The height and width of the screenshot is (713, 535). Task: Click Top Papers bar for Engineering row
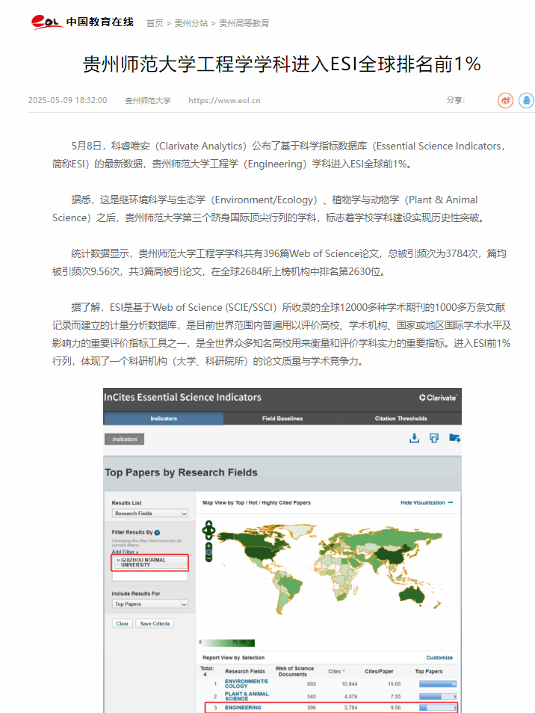pos(438,708)
